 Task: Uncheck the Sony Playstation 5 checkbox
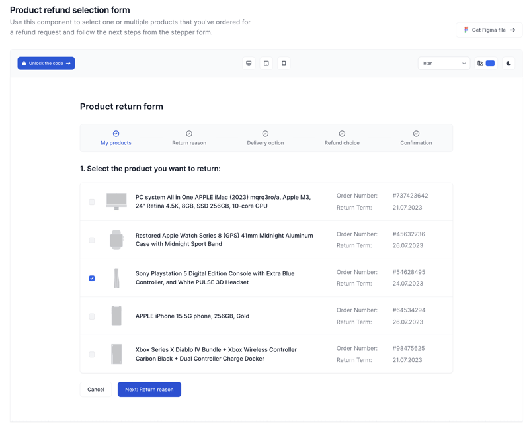92,278
